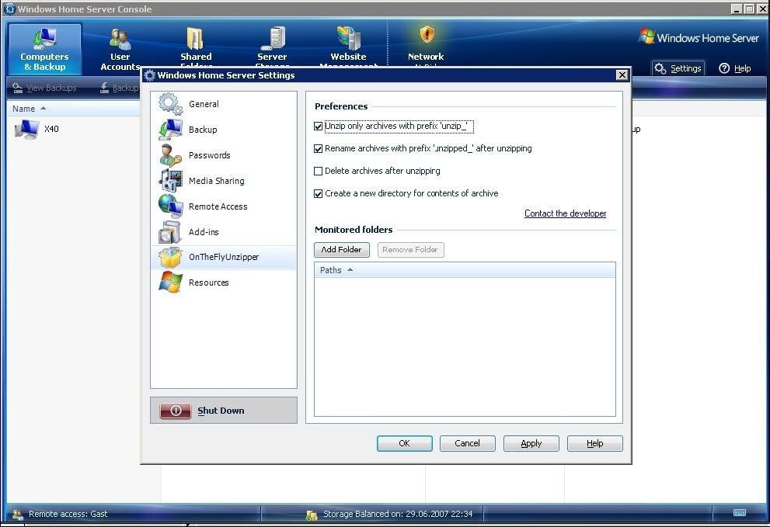Click the keyboard icon in status bar
The image size is (770, 527).
[x=740, y=513]
